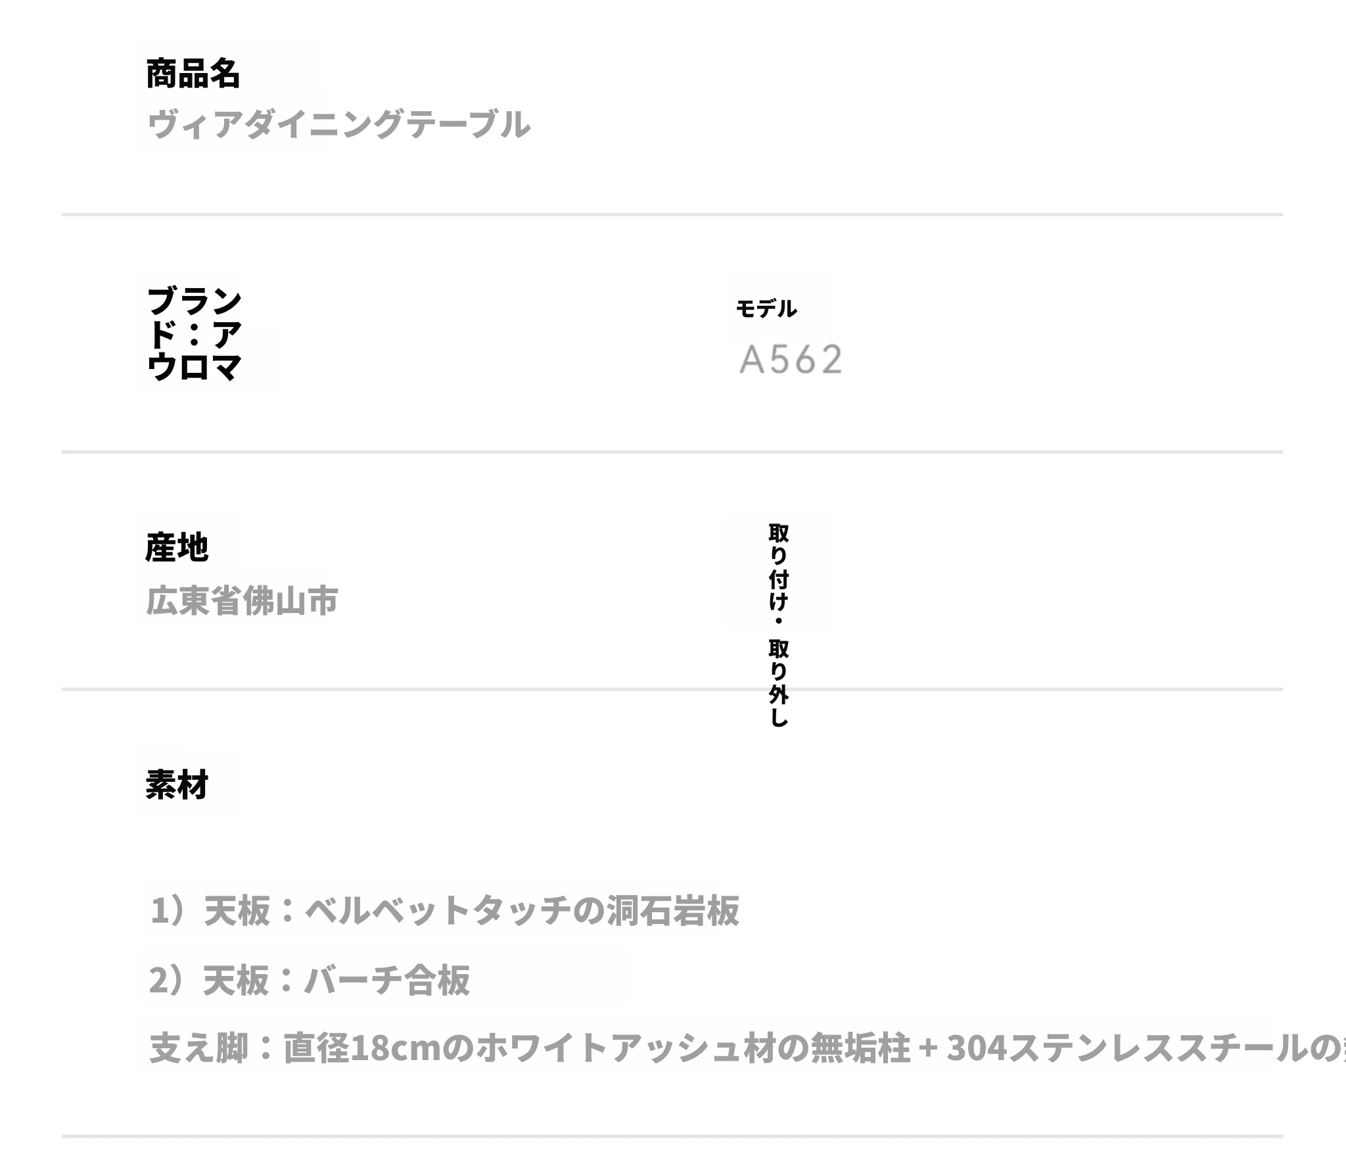The width and height of the screenshot is (1346, 1166).
Task: Select the ヴィアダイニングテーブル product name text
Action: pyautogui.click(x=338, y=124)
